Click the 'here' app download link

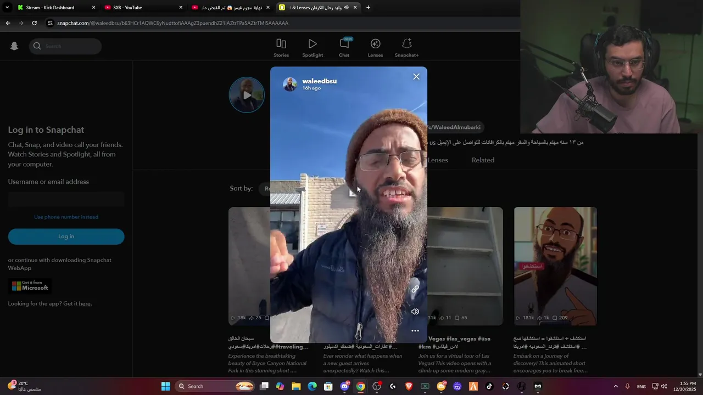(x=85, y=304)
